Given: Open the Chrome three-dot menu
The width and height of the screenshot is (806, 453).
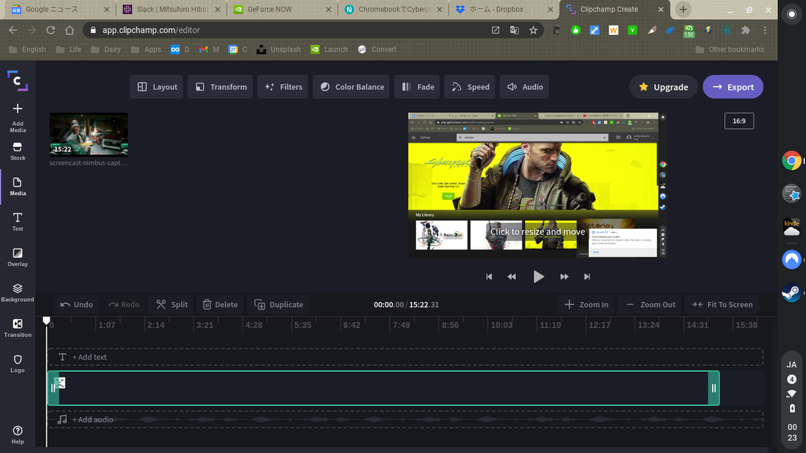Looking at the screenshot, I should pos(766,30).
